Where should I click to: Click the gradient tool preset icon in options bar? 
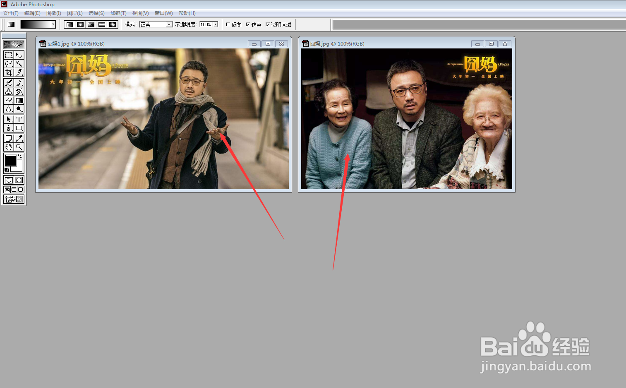point(11,24)
